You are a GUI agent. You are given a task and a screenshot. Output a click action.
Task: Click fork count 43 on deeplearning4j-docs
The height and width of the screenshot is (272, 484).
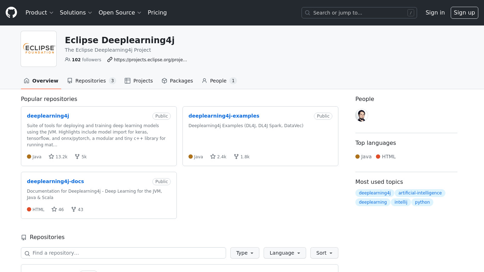pos(77,209)
